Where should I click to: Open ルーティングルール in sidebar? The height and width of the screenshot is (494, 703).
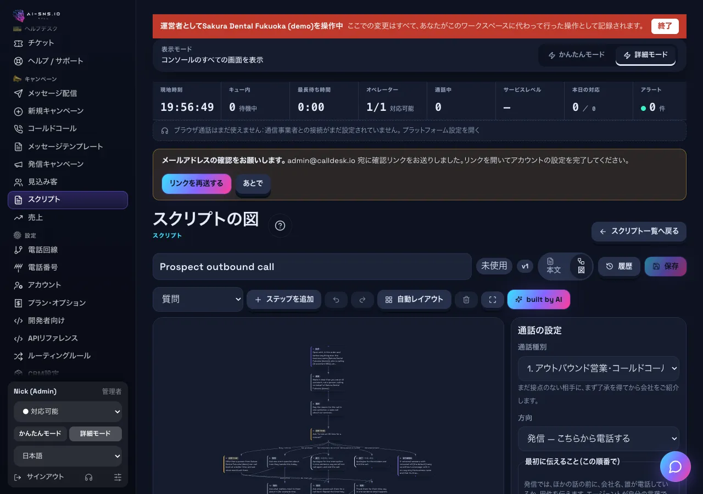(68, 356)
